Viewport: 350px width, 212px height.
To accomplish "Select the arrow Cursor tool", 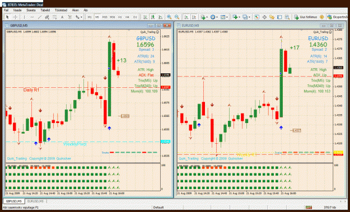I will click(7, 17).
